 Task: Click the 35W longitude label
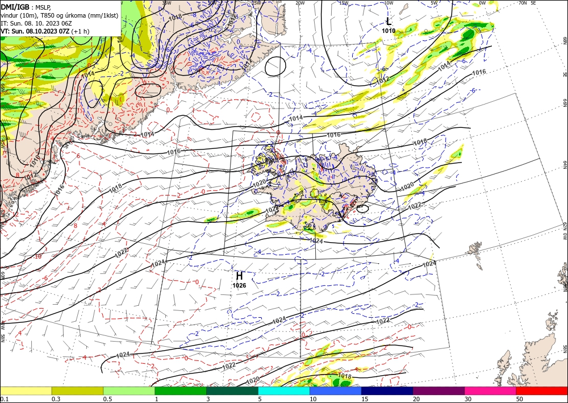[x=166, y=3]
